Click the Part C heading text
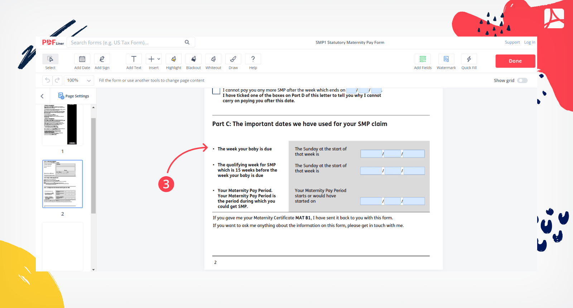The width and height of the screenshot is (573, 308). [x=300, y=124]
